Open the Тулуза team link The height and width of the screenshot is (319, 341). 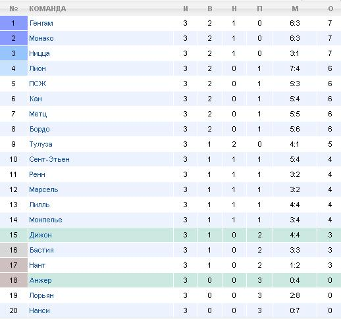(41, 144)
